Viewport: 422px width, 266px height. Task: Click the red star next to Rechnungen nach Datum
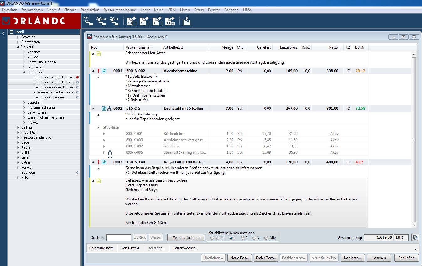point(77,77)
